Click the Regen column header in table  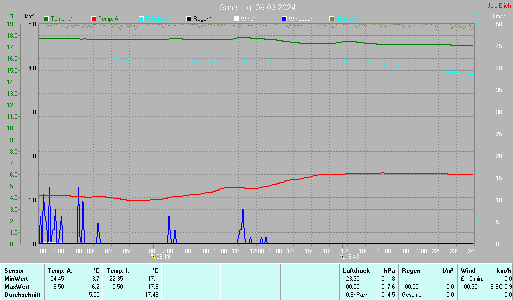411,271
